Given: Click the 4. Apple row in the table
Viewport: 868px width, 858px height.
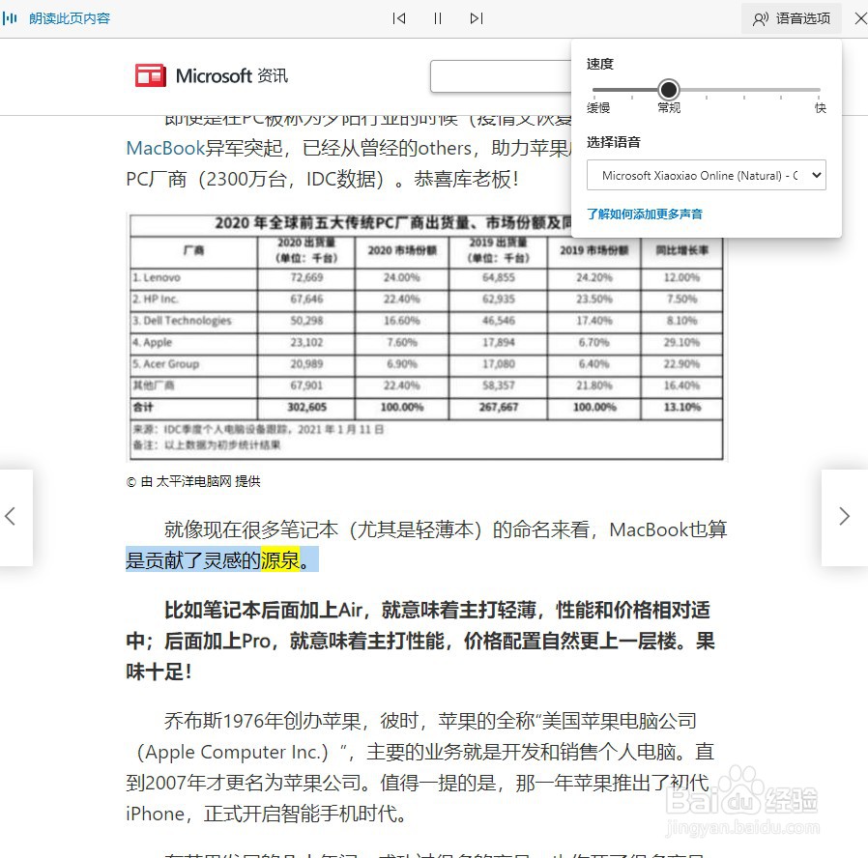Looking at the screenshot, I should [426, 342].
